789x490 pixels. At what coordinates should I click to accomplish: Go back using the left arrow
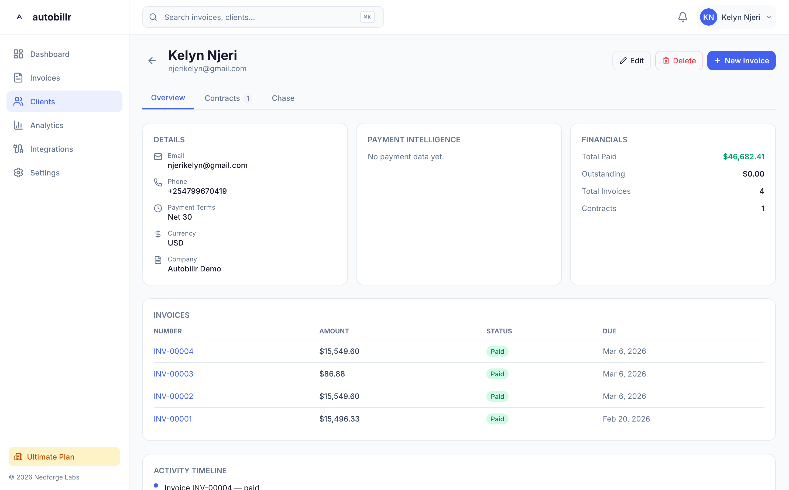[x=152, y=61]
